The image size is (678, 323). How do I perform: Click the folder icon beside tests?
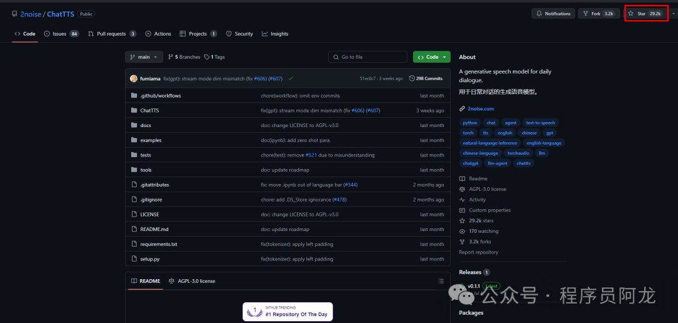[x=134, y=155]
